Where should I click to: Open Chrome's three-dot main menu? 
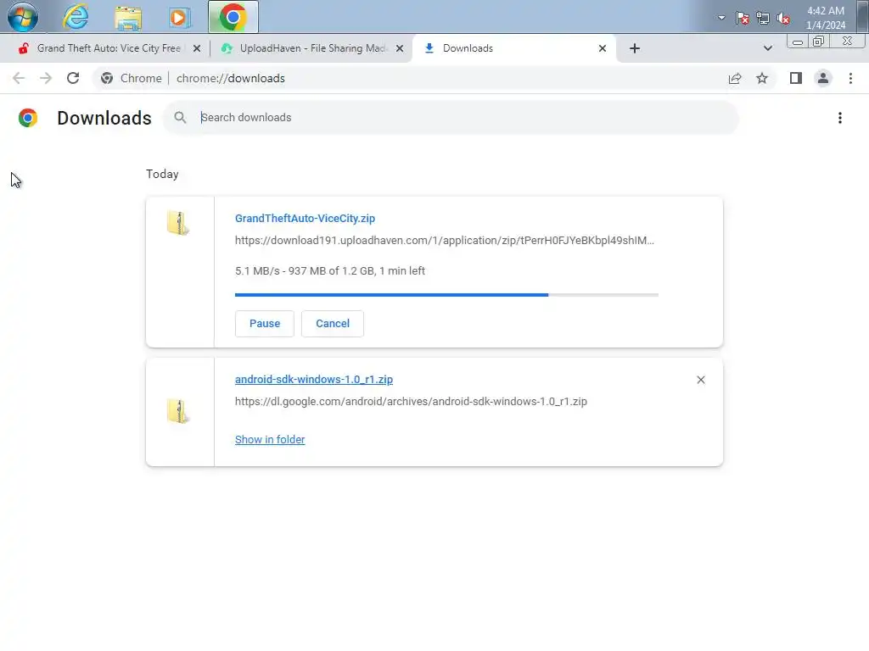[x=850, y=78]
